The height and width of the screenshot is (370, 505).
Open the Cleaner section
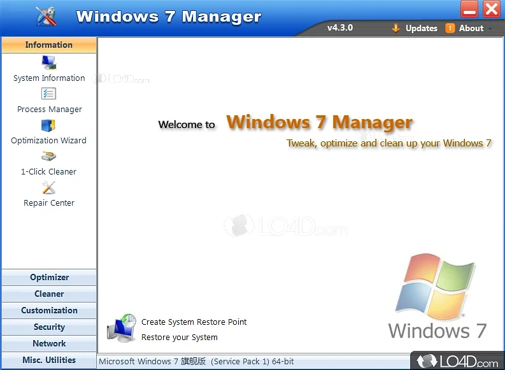(49, 294)
